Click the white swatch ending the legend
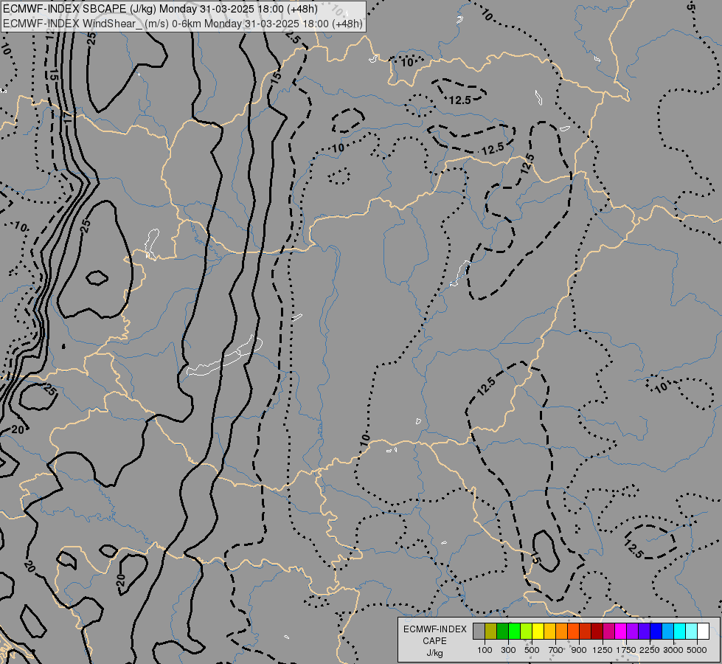The height and width of the screenshot is (664, 722). pyautogui.click(x=703, y=632)
